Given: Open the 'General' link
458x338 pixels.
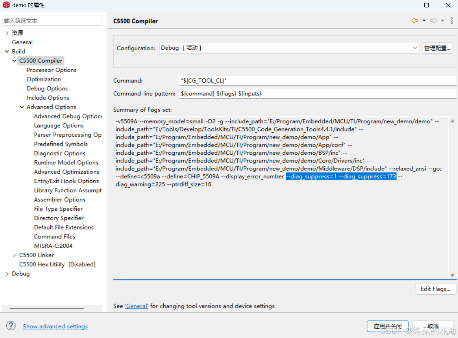Looking at the screenshot, I should coord(137,306).
